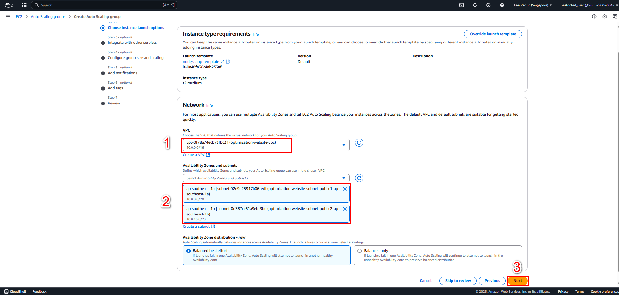Open the settings gear in top bar
Image resolution: width=619 pixels, height=295 pixels.
[x=502, y=5]
